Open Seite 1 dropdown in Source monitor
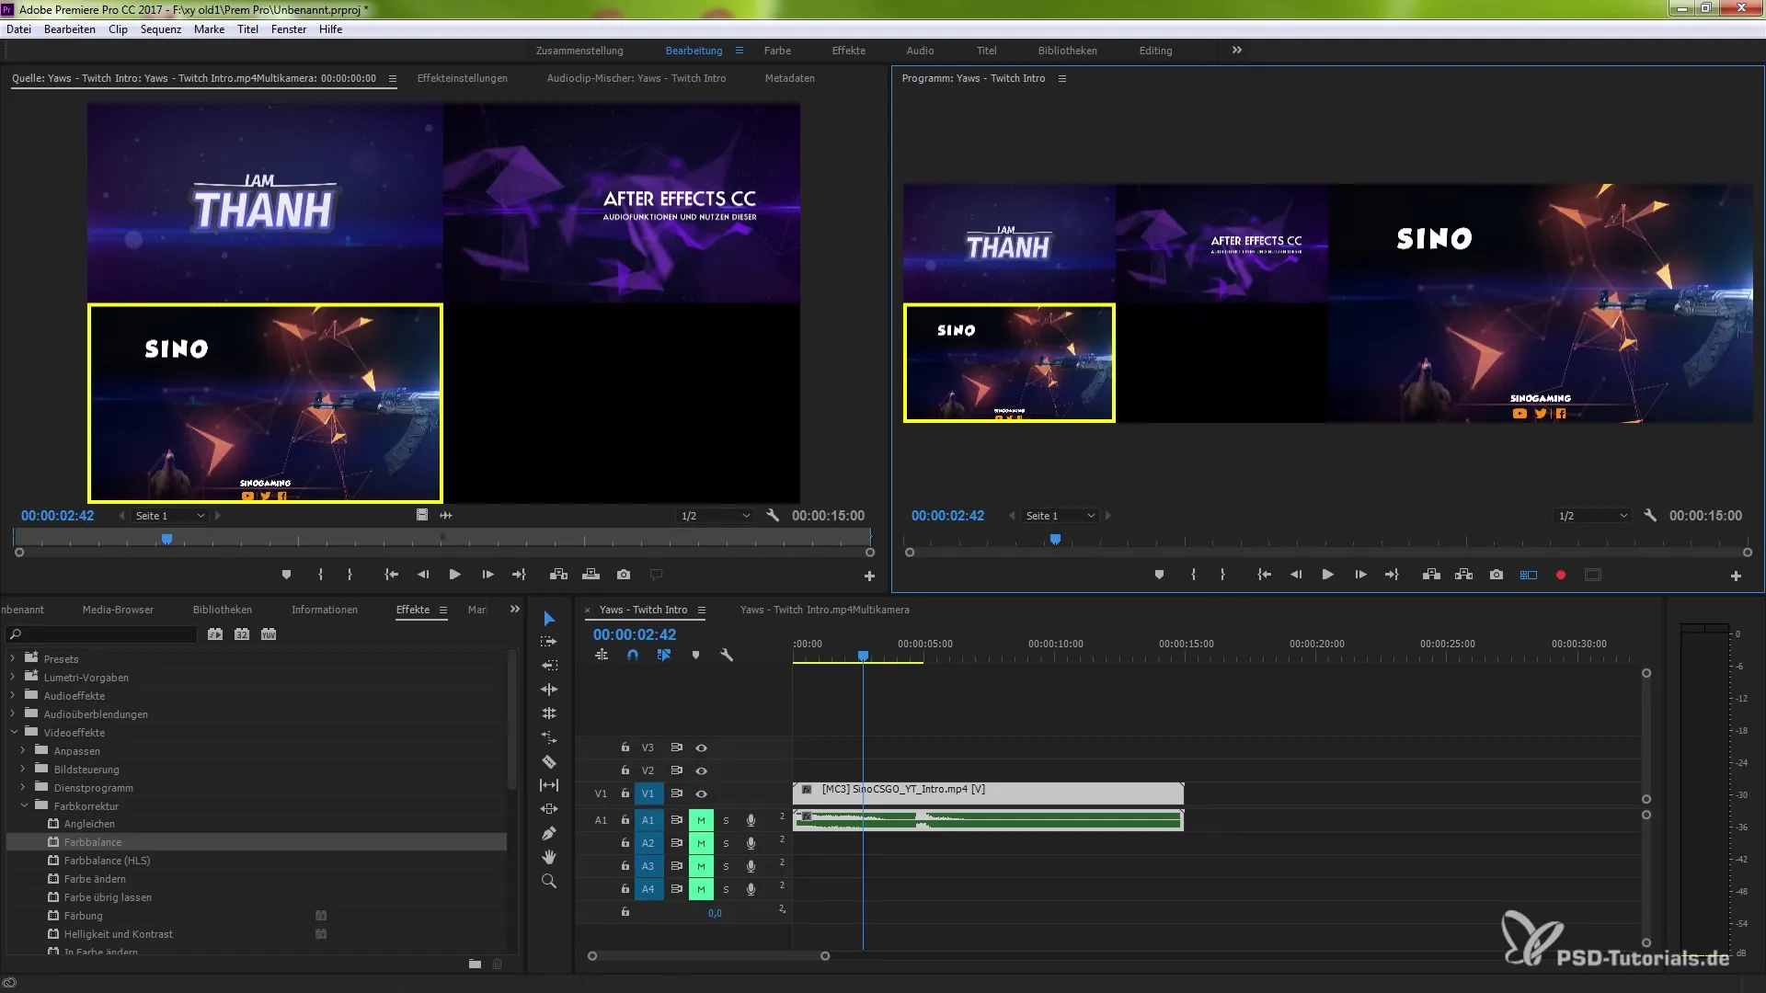 (170, 516)
